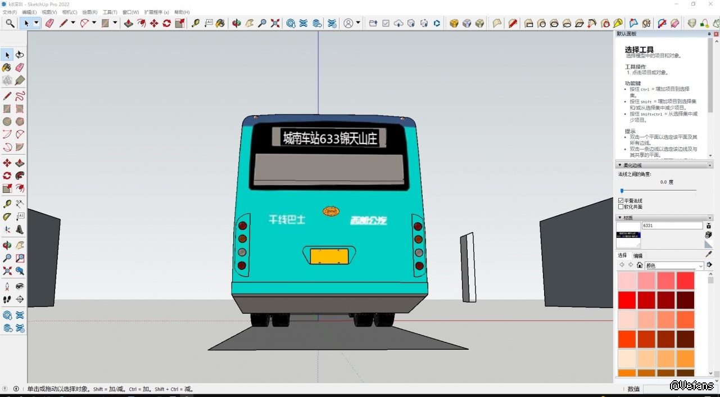Click the material name field 6331
Image resolution: width=720 pixels, height=397 pixels.
click(672, 225)
